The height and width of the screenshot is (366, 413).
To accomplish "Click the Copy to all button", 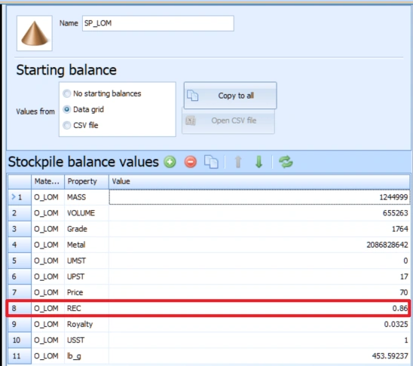I will pos(230,95).
